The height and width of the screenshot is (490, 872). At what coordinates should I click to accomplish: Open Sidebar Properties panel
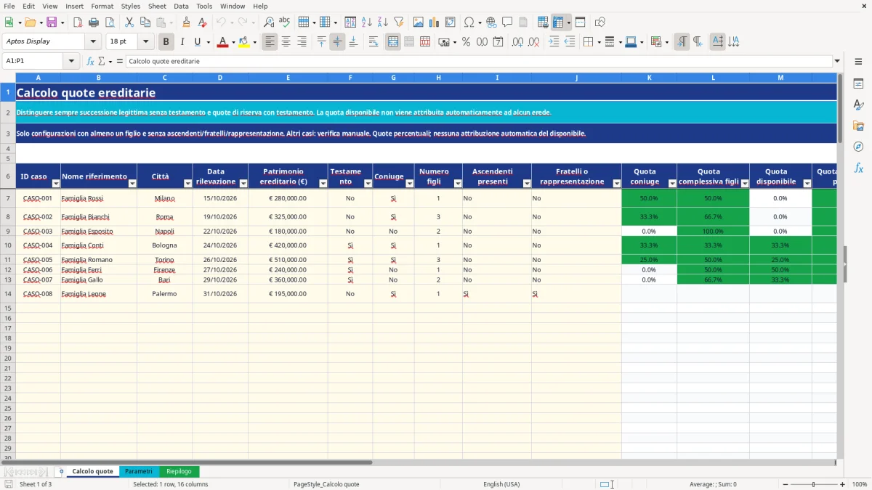click(x=858, y=84)
